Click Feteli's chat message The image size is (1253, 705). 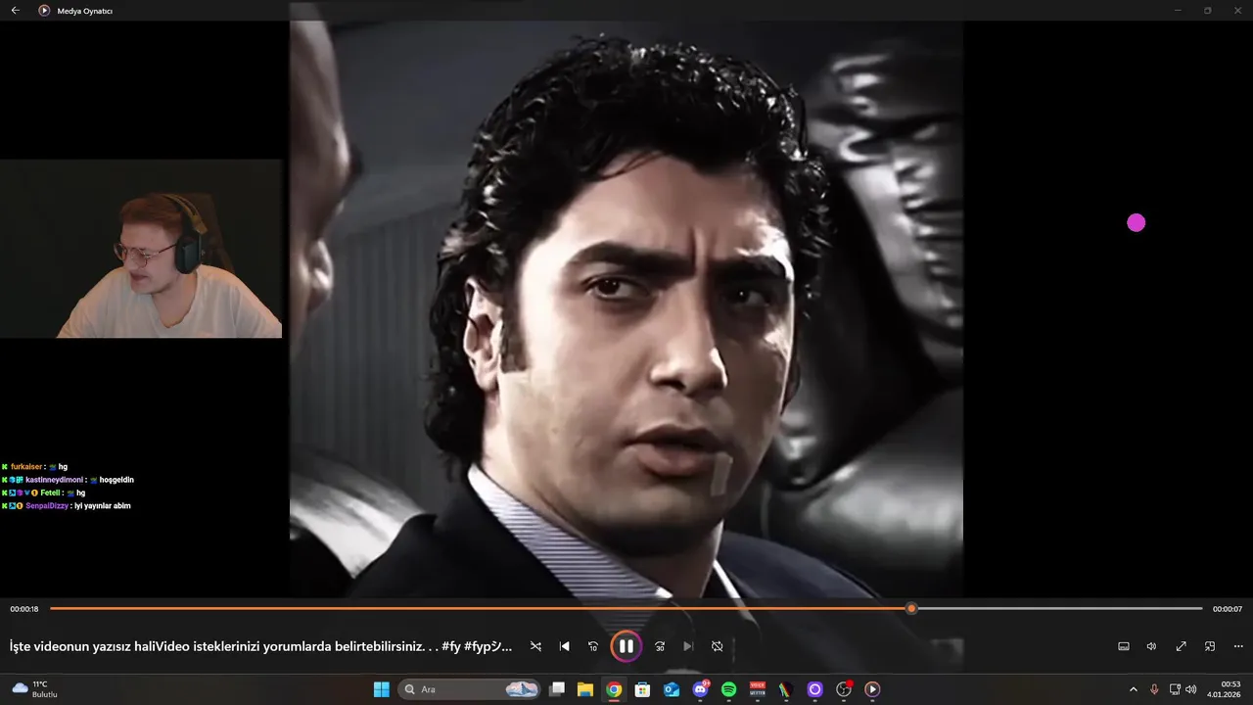tap(43, 493)
